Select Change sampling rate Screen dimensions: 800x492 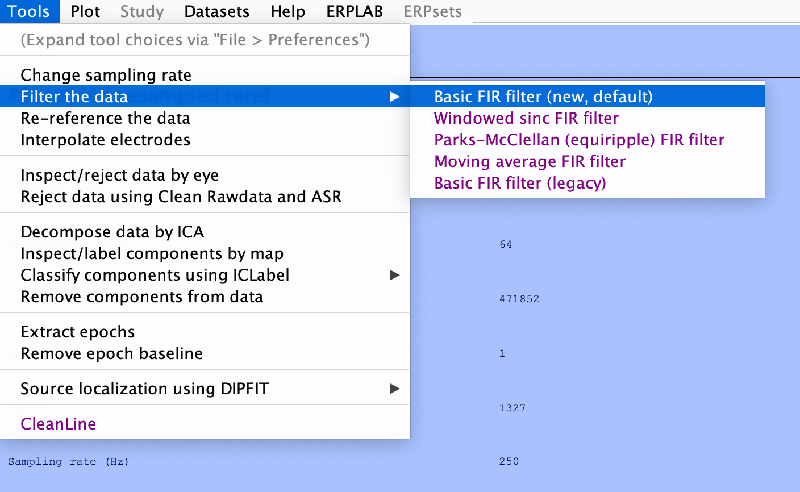(106, 75)
